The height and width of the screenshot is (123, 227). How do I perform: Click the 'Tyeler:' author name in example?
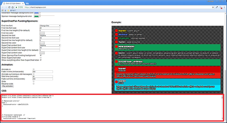click(x=122, y=42)
